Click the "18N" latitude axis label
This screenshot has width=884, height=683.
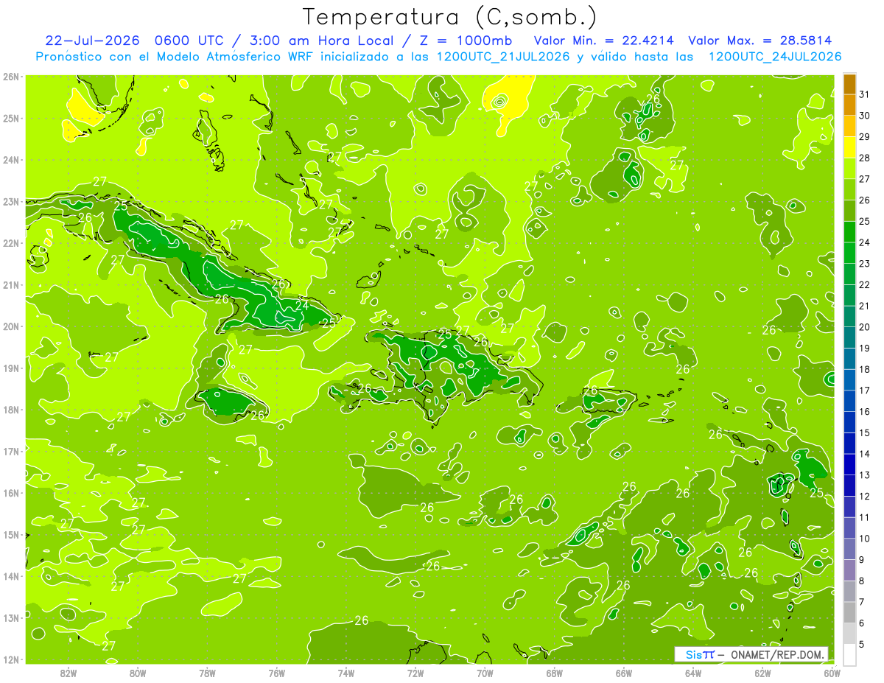[11, 410]
